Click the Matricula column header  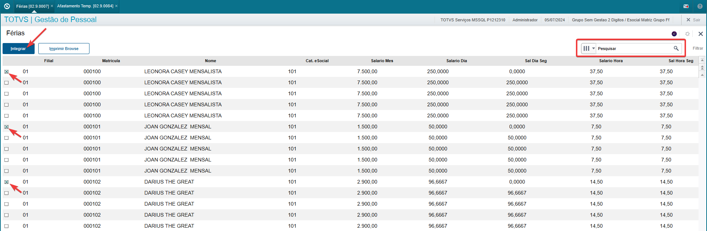tap(111, 61)
